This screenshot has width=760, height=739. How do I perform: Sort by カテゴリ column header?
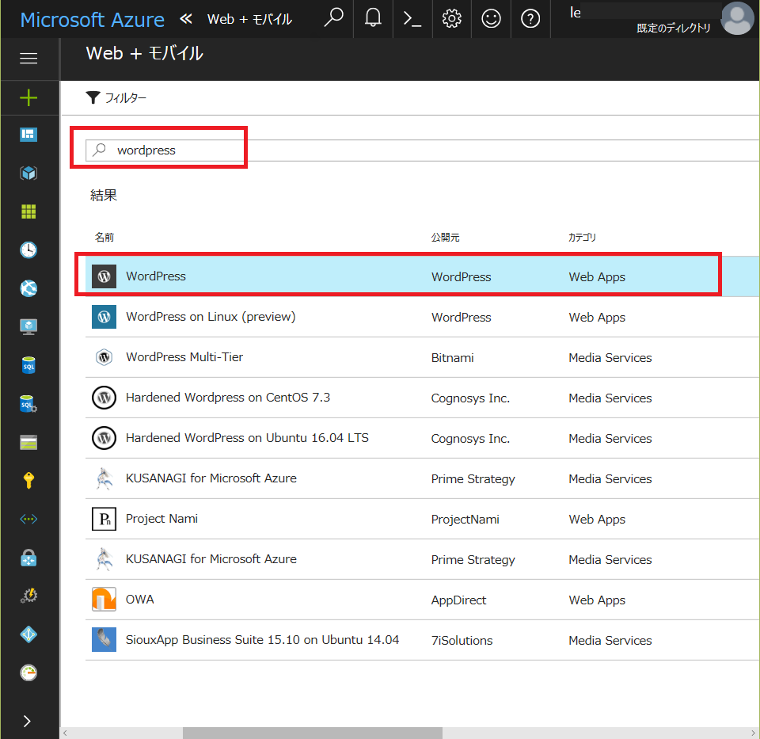click(582, 237)
